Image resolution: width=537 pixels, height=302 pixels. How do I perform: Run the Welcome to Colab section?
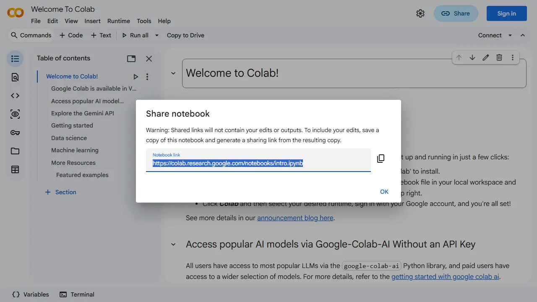point(136,77)
